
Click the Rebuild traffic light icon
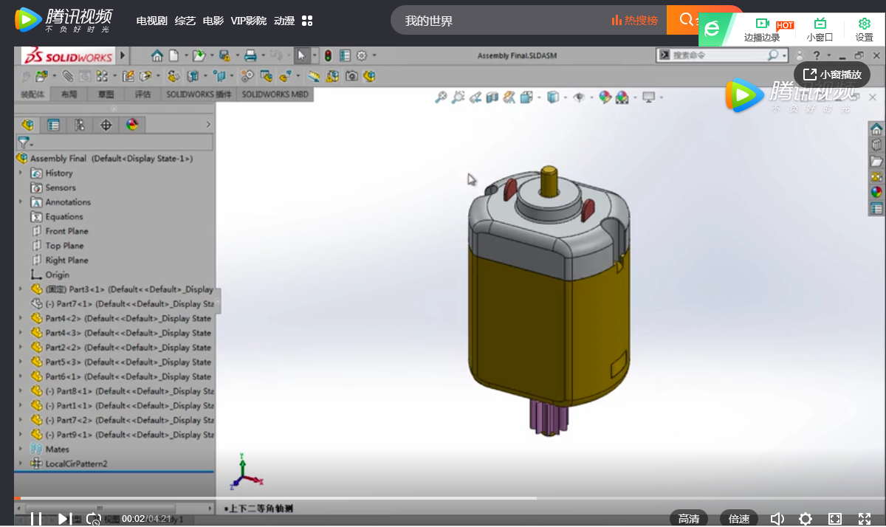328,55
